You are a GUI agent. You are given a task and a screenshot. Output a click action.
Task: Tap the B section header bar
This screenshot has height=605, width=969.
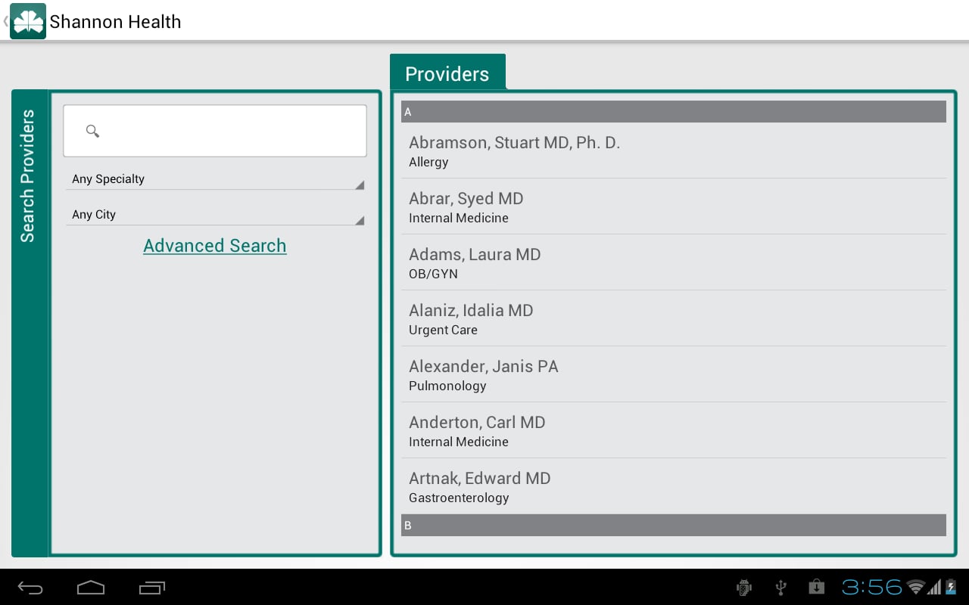click(674, 525)
